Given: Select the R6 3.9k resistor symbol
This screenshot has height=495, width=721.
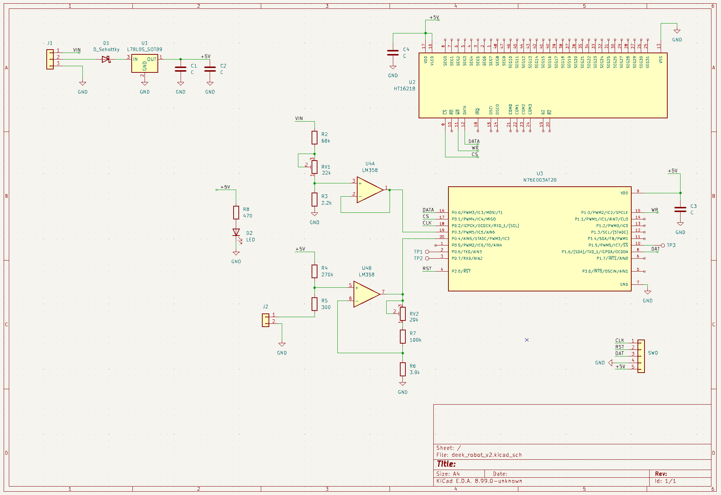Looking at the screenshot, I should 403,369.
